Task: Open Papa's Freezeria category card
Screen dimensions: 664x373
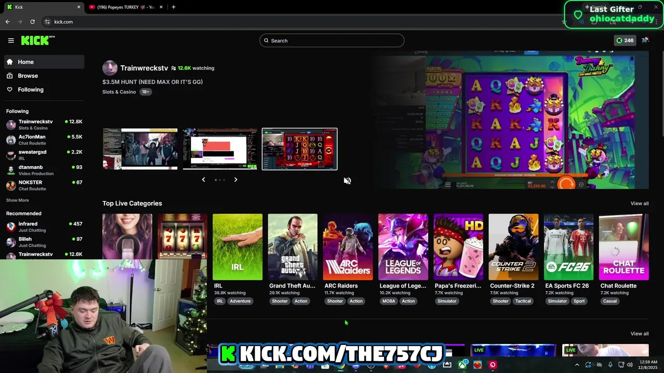Action: click(x=459, y=247)
